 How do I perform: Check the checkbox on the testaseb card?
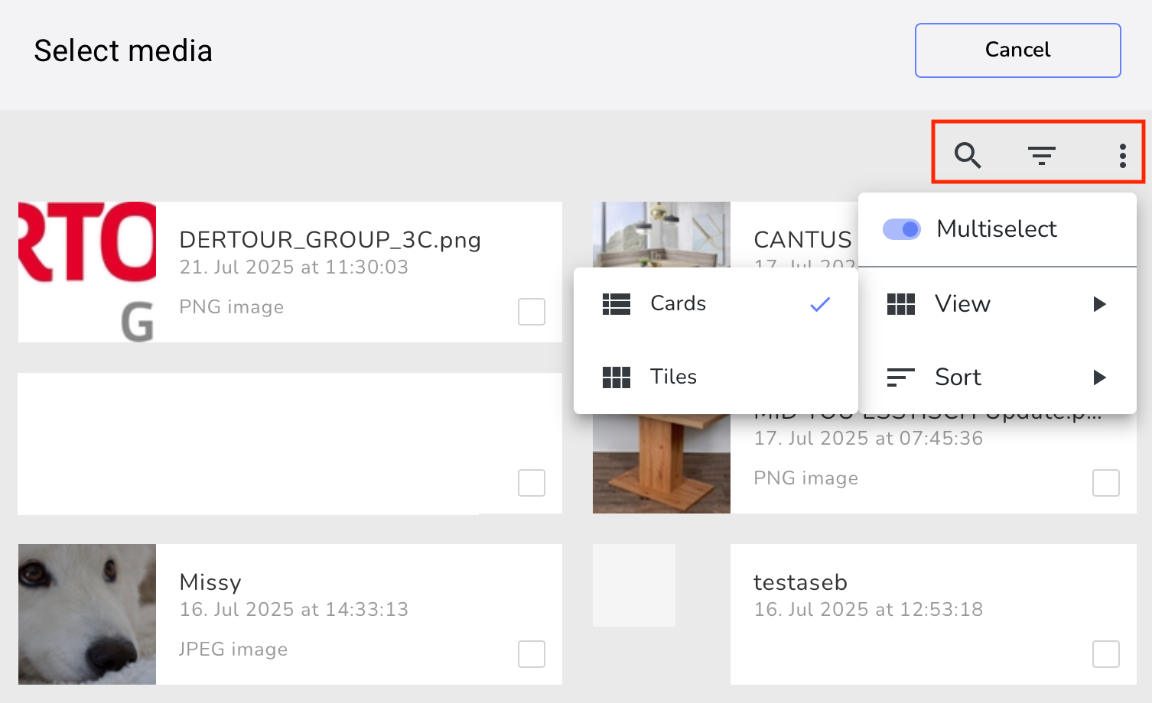[1106, 654]
